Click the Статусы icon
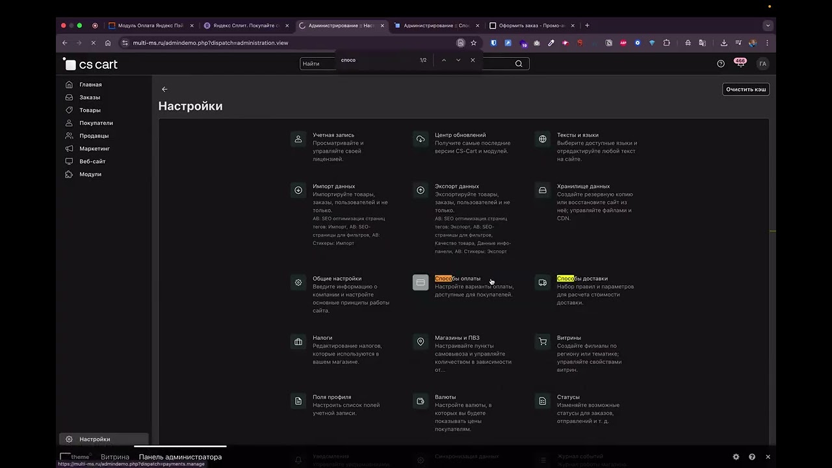Screen dimensions: 832x468 543,401
